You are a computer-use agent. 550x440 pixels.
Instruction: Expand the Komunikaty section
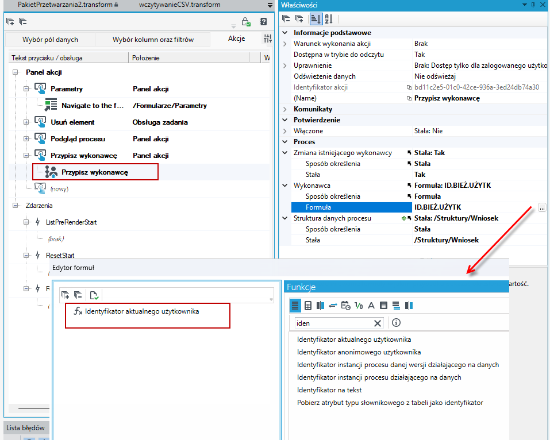285,109
